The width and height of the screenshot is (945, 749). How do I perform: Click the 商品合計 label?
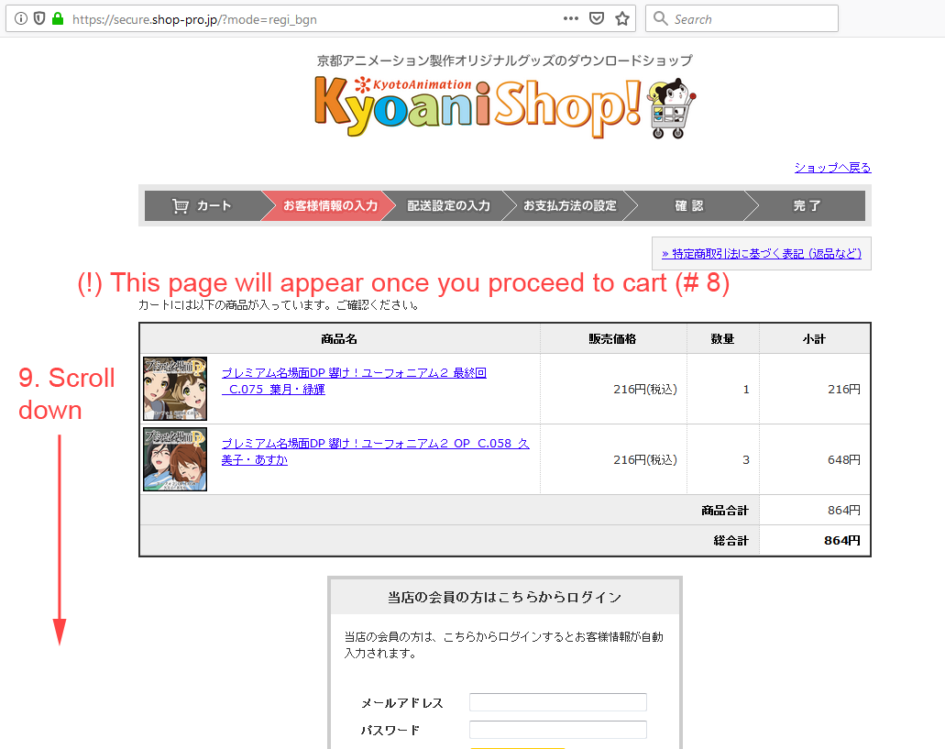click(x=724, y=511)
